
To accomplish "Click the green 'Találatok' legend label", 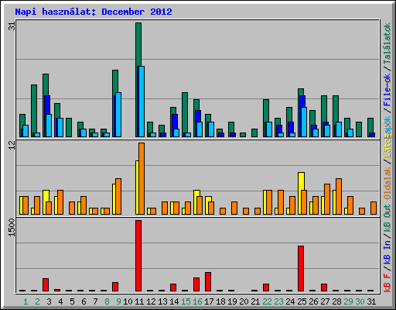I will (x=387, y=44).
